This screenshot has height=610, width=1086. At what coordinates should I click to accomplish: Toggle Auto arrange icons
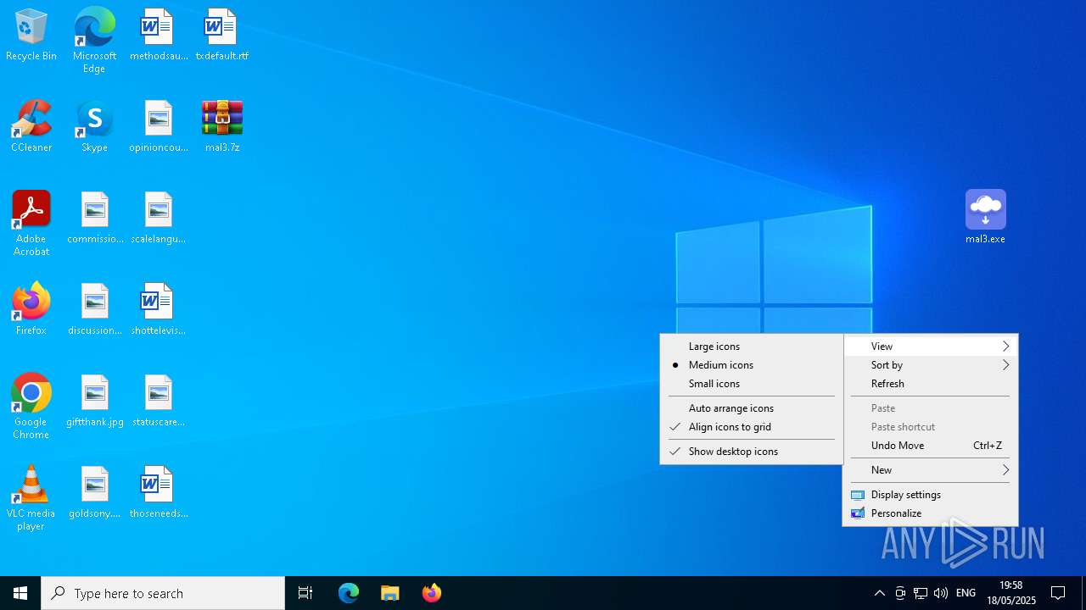(x=751, y=408)
